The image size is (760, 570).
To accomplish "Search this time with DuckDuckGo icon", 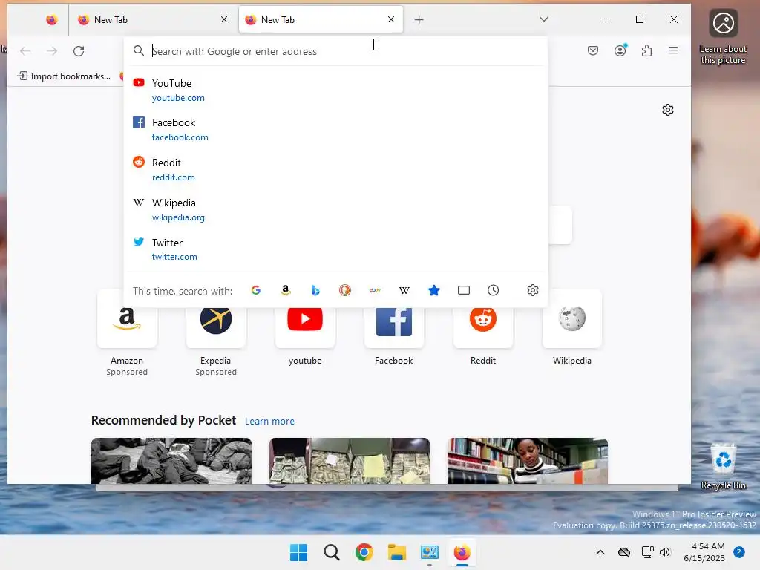I will click(344, 290).
